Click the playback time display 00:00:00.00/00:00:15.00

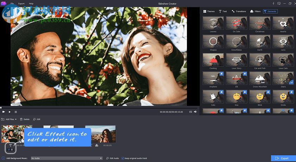click(x=171, y=112)
